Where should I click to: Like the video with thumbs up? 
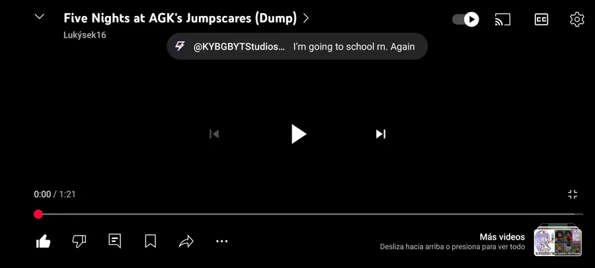(43, 241)
